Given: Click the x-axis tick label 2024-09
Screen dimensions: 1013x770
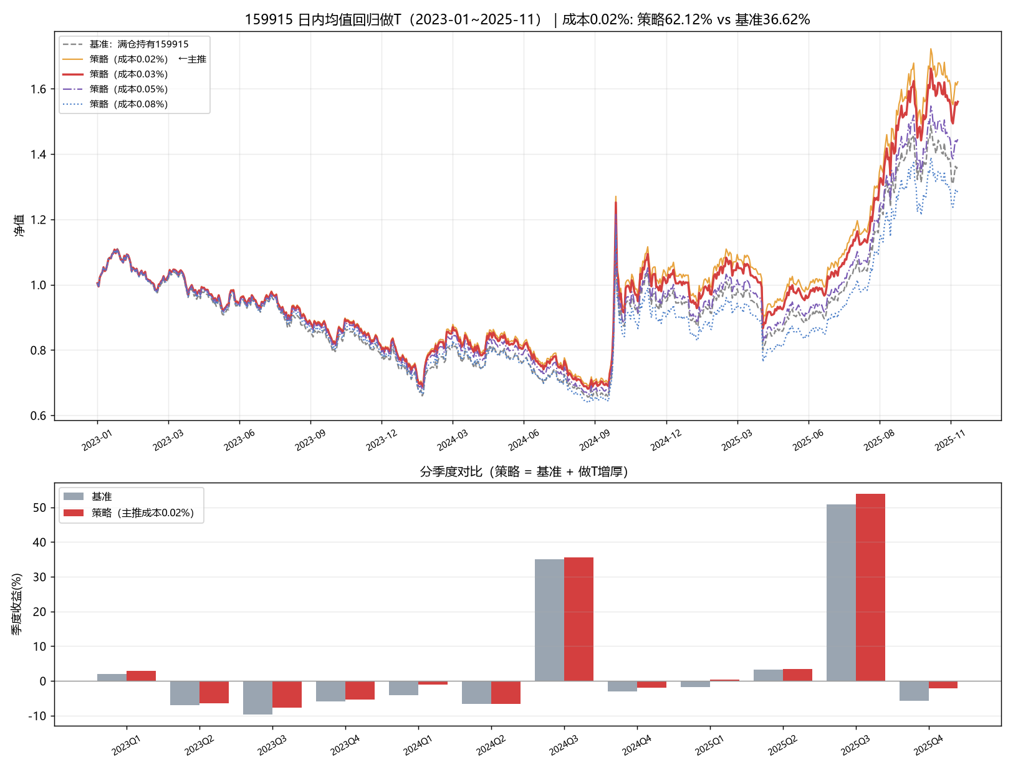Looking at the screenshot, I should click(x=594, y=440).
